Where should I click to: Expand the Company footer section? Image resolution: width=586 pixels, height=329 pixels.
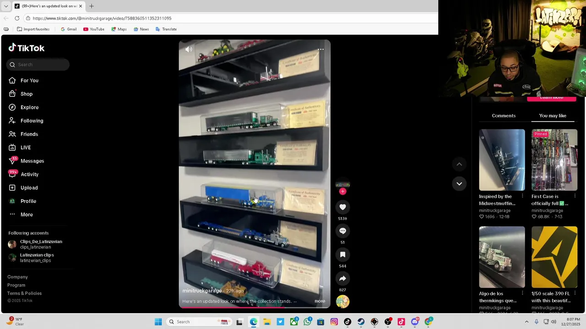coord(17,277)
